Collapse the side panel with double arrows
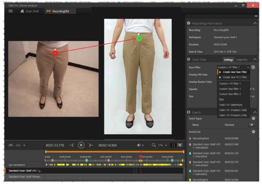The width and height of the screenshot is (262, 184). click(x=256, y=16)
